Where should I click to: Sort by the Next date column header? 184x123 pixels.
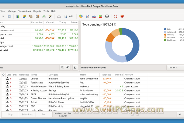[x=24, y=75]
